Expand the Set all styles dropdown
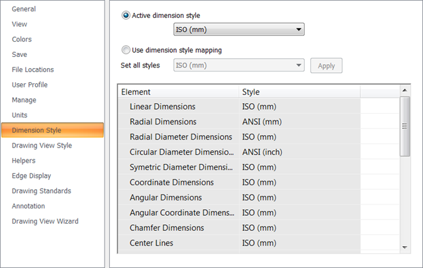Screen dimensions: 423x268 coord(239,66)
